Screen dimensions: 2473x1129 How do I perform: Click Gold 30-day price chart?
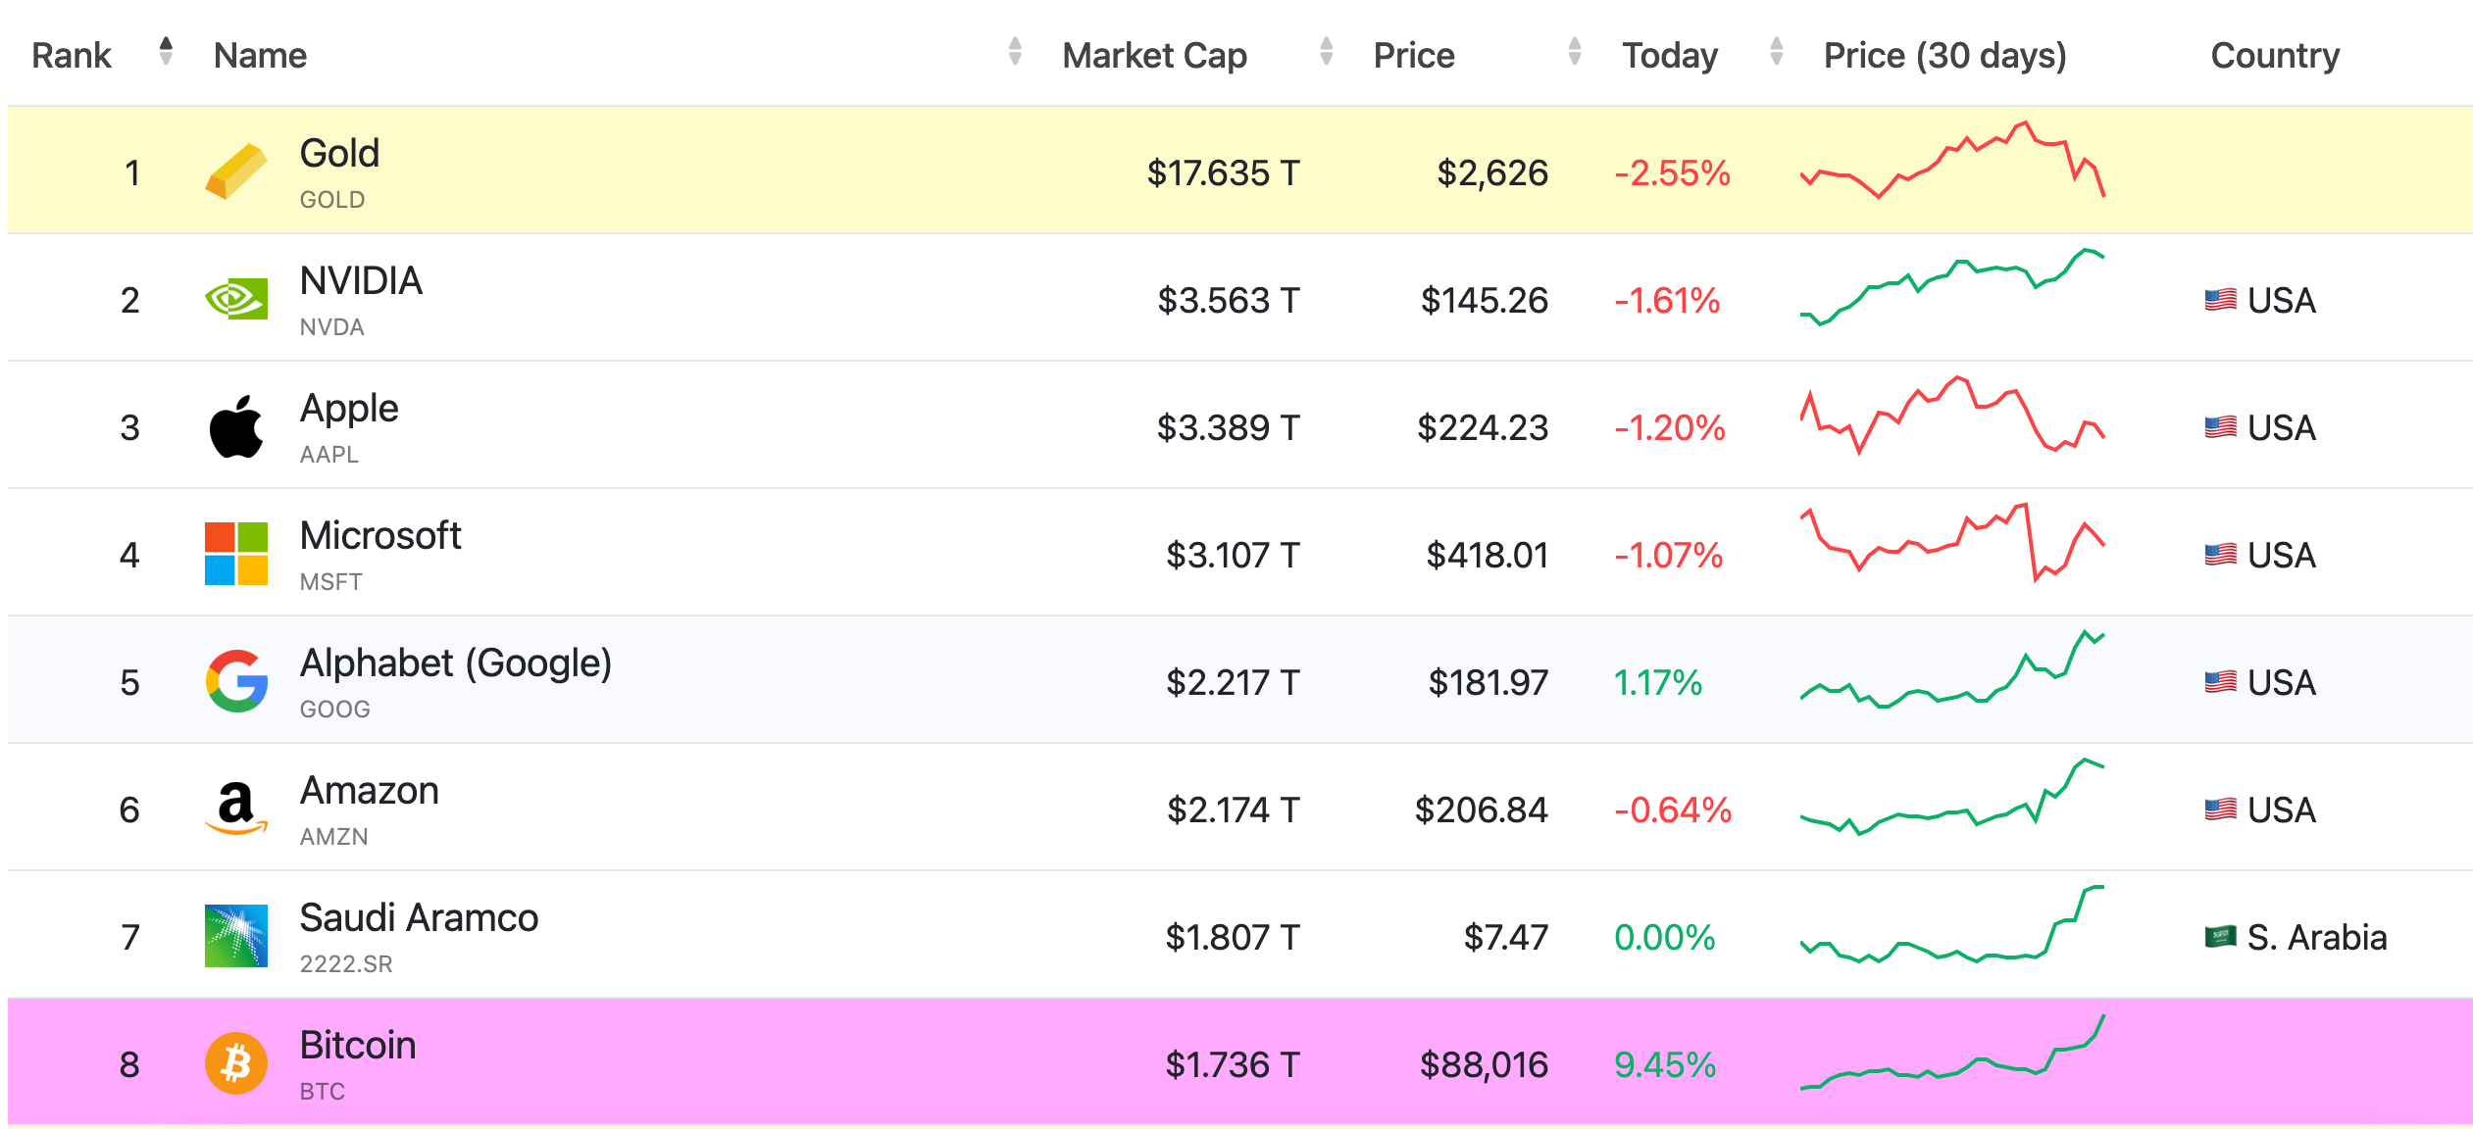pos(1952,160)
